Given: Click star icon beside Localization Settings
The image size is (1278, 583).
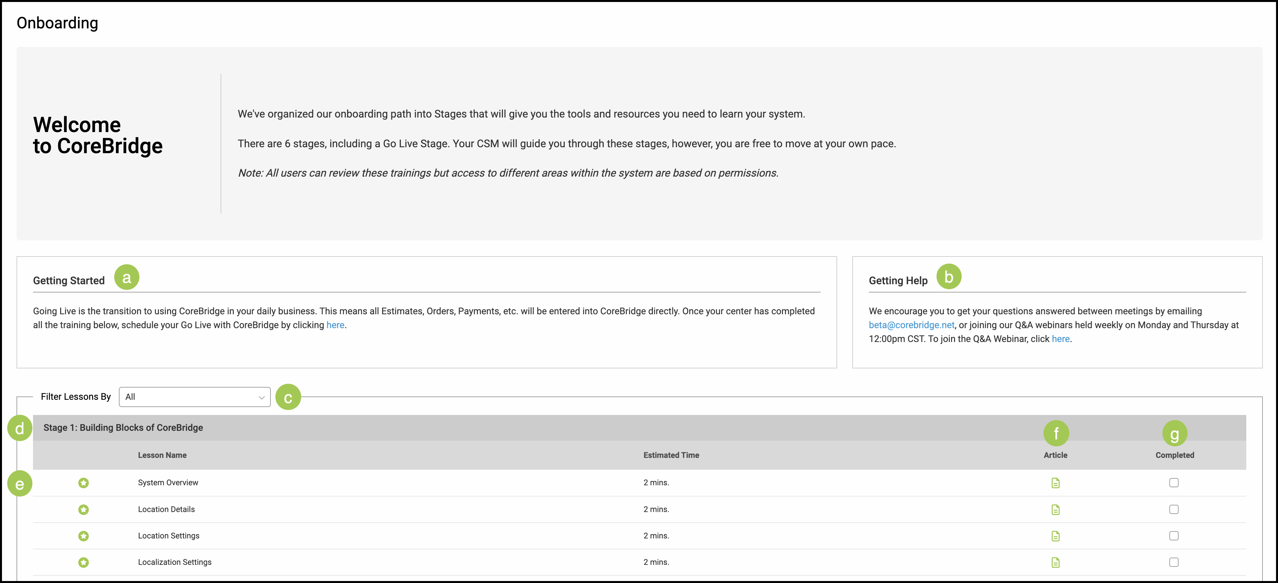Looking at the screenshot, I should (83, 562).
